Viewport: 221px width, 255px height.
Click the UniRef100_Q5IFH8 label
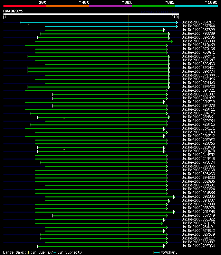[x=198, y=212]
